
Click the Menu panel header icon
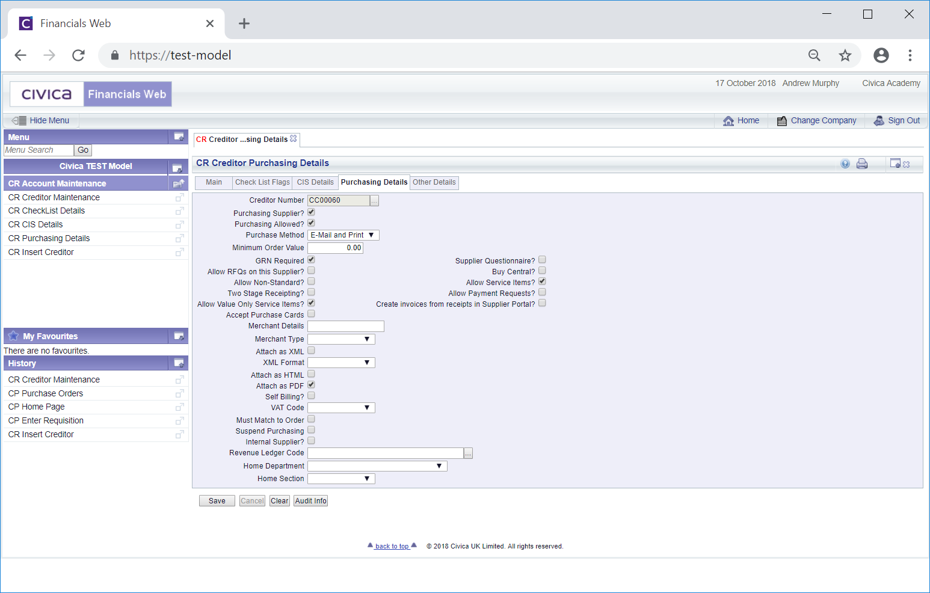179,137
